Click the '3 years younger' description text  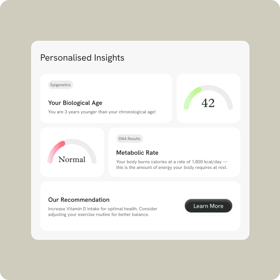pos(102,112)
